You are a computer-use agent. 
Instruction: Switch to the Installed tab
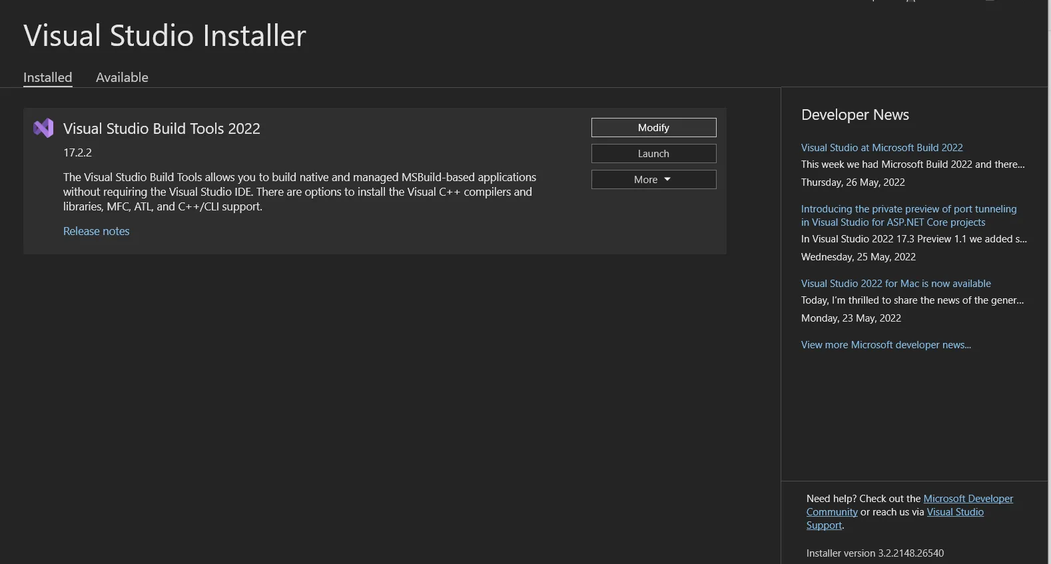click(x=48, y=77)
